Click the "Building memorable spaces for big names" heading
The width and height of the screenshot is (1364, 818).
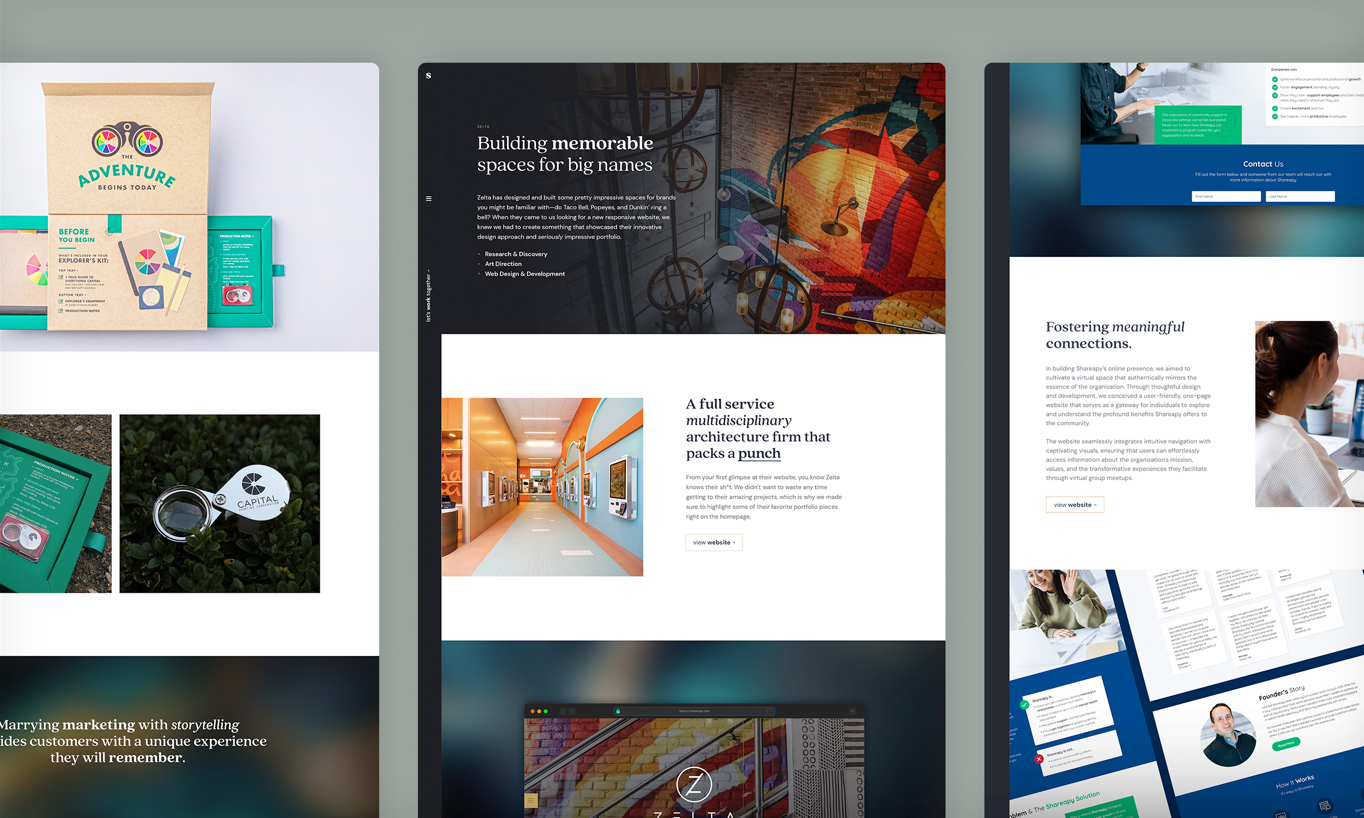click(x=565, y=154)
